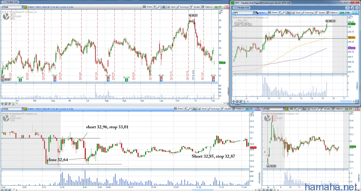Click the SPY symbol input field
The image size is (361, 191).
click(243, 13)
